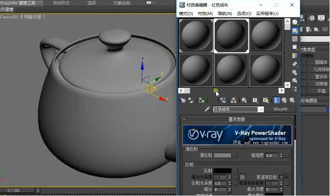Assign material to selection icon
Viewport: 330px width, 196px height.
[x=202, y=100]
